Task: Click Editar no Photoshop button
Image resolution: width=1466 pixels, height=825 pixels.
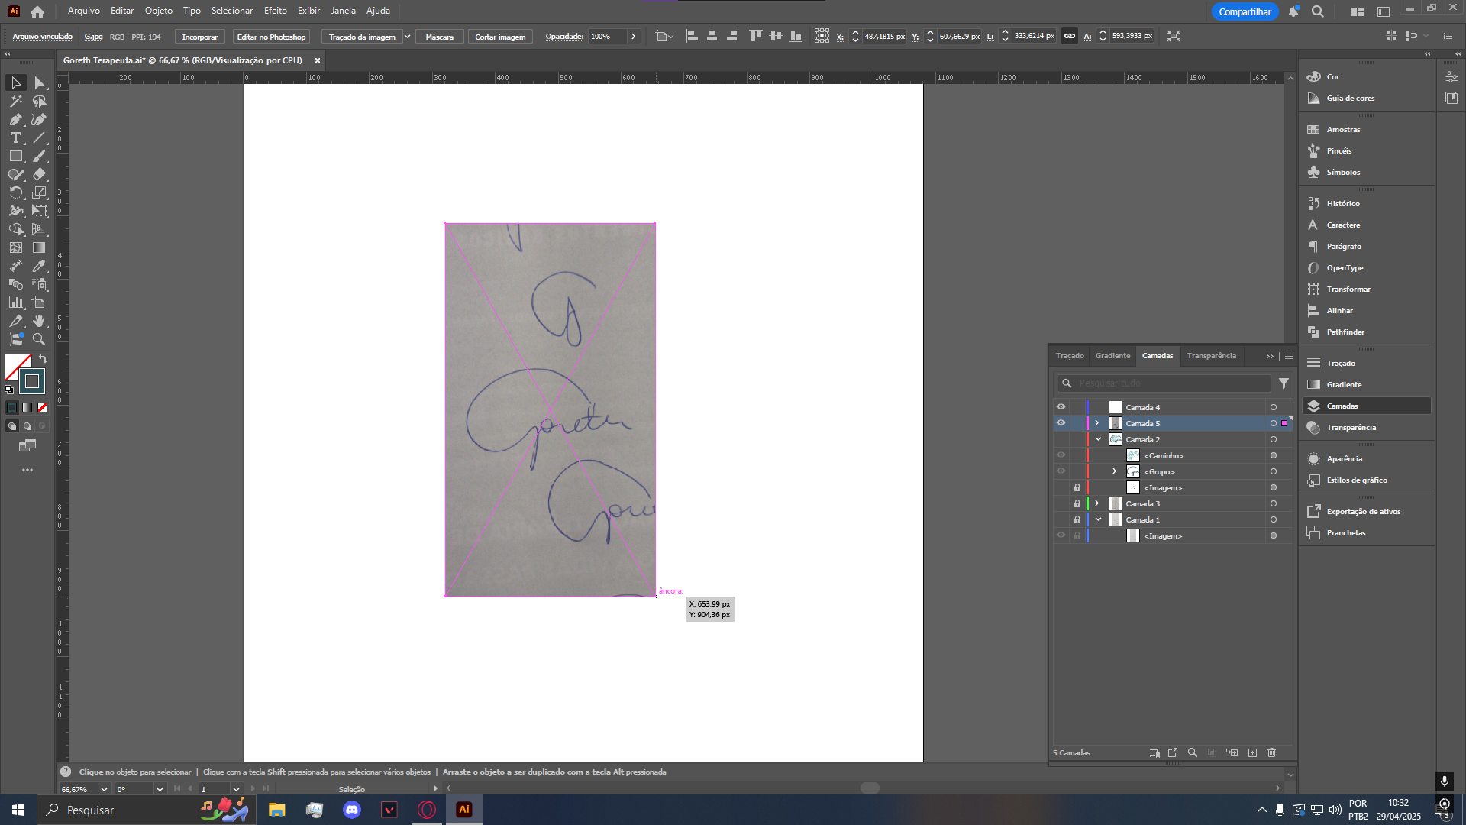Action: [x=271, y=37]
